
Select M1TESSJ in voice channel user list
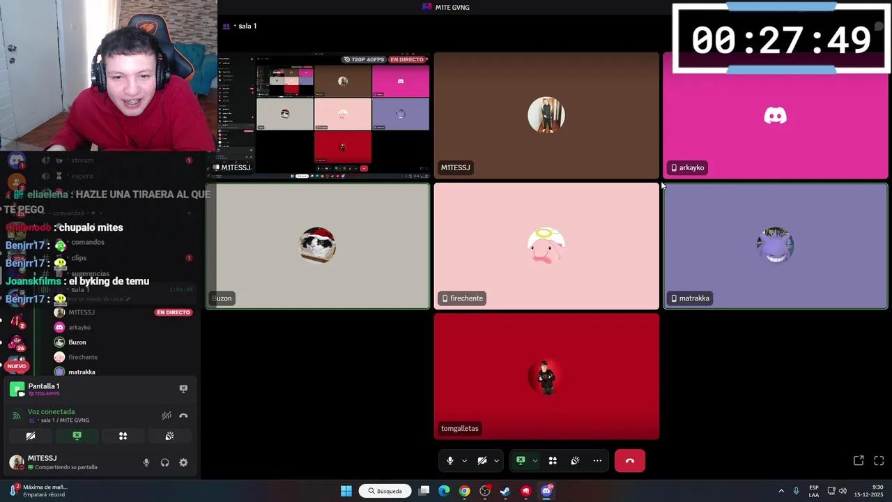[x=82, y=312]
